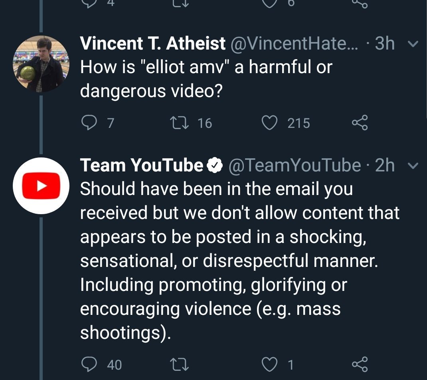
Task: Like the partially visible top tweet
Action: tap(269, 3)
